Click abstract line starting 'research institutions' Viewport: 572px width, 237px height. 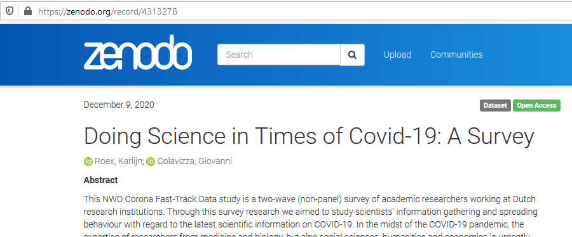pyautogui.click(x=310, y=212)
